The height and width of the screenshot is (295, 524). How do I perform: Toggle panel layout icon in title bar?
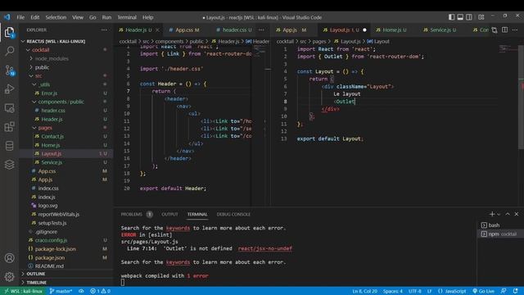tap(460, 17)
